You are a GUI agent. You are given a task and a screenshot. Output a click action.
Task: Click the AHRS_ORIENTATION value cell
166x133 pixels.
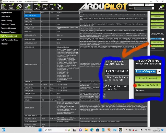tap(45, 65)
